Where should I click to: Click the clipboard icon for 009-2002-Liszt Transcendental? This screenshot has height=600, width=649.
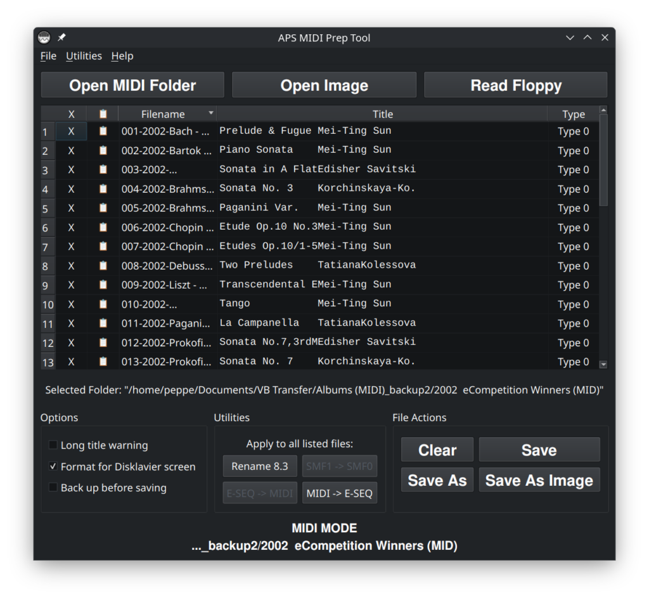[x=103, y=285]
